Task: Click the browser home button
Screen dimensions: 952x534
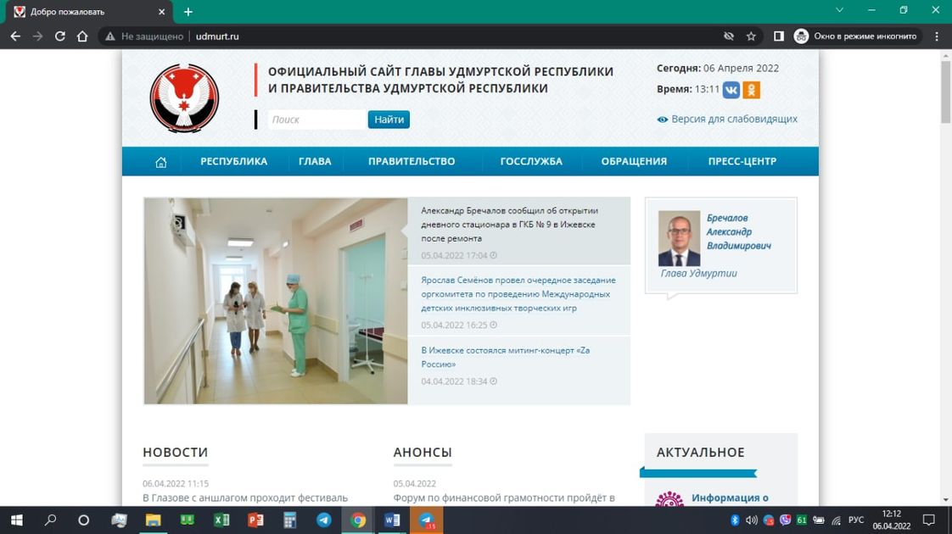Action: pos(82,36)
